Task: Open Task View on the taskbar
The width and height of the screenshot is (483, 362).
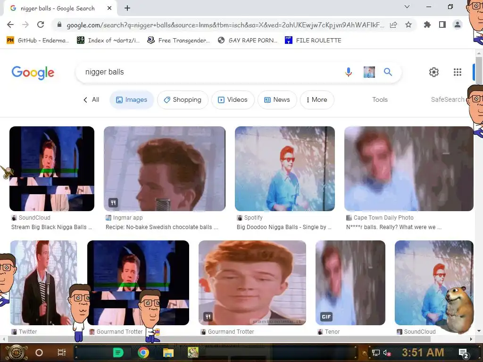Action: coord(62,353)
